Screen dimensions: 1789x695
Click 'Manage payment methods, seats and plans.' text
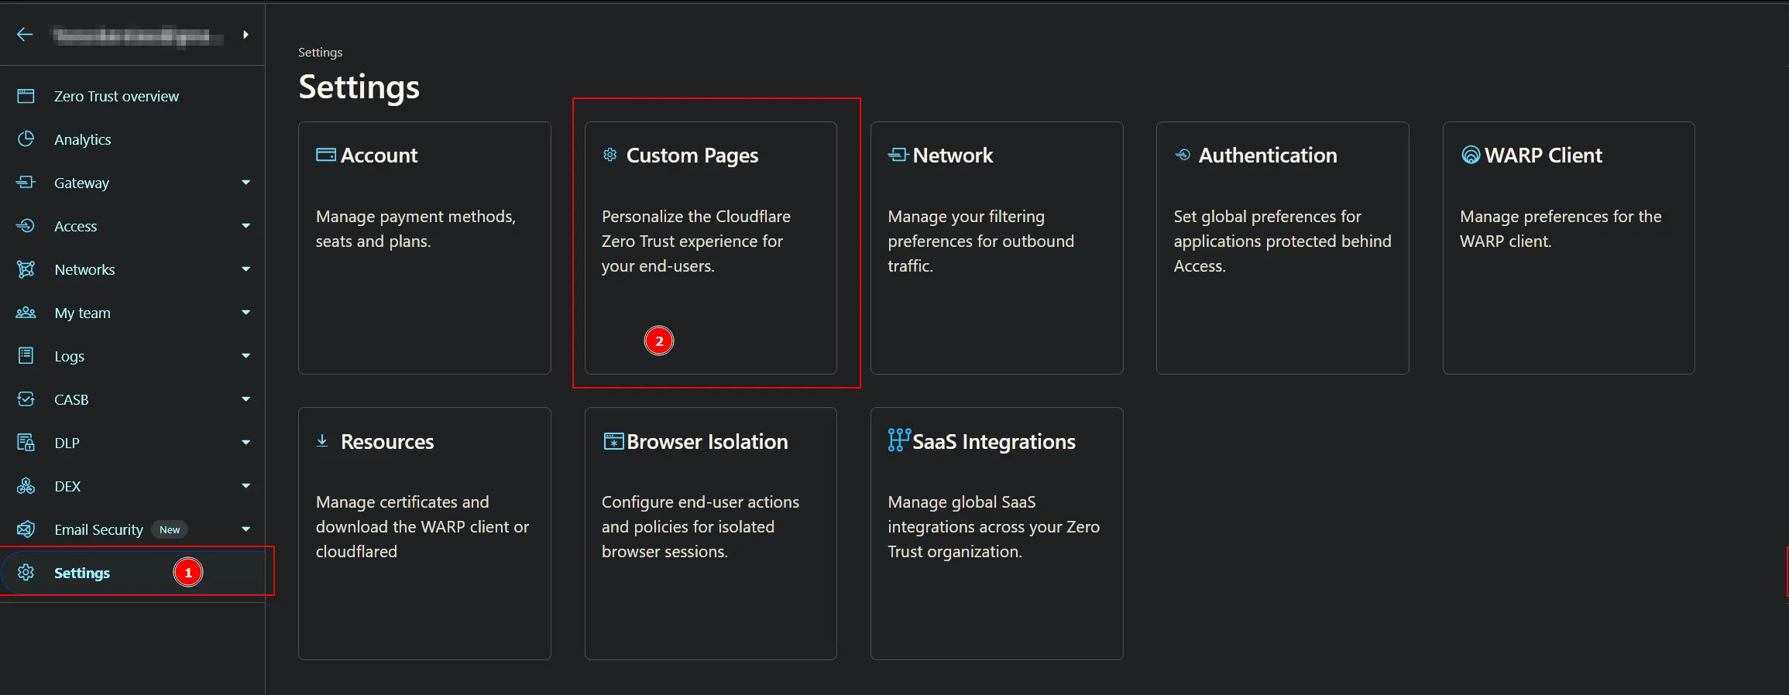coord(415,229)
